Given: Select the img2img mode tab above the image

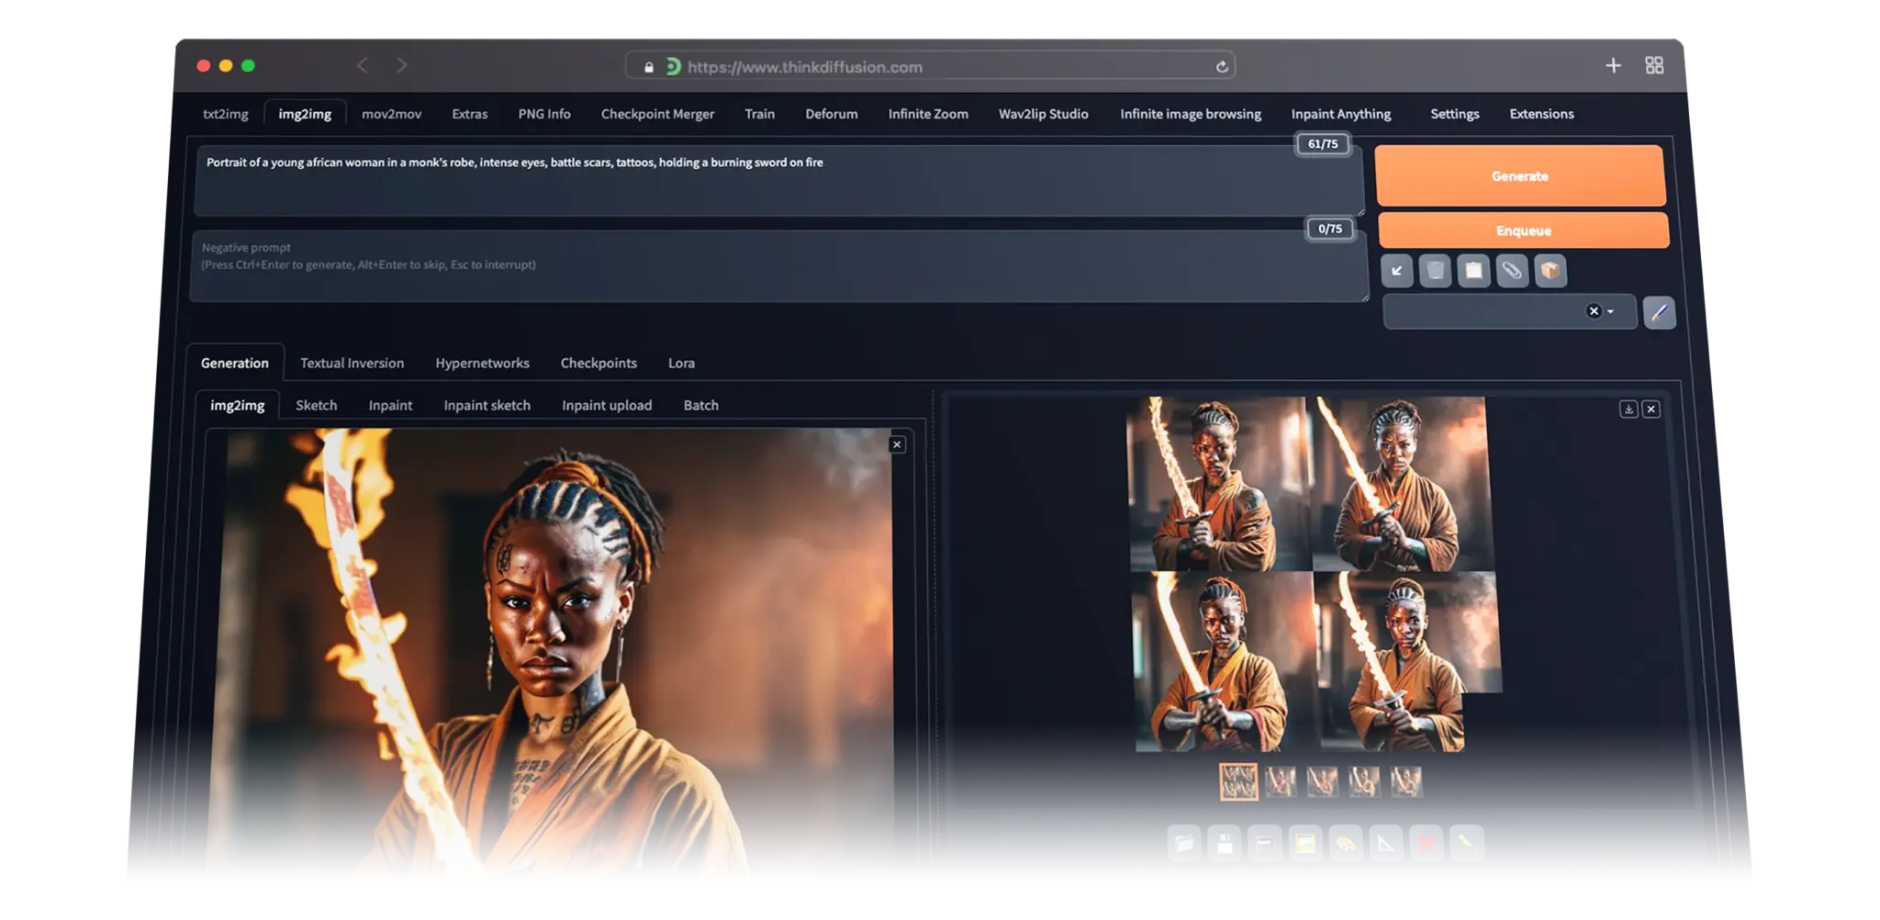Looking at the screenshot, I should (x=238, y=405).
